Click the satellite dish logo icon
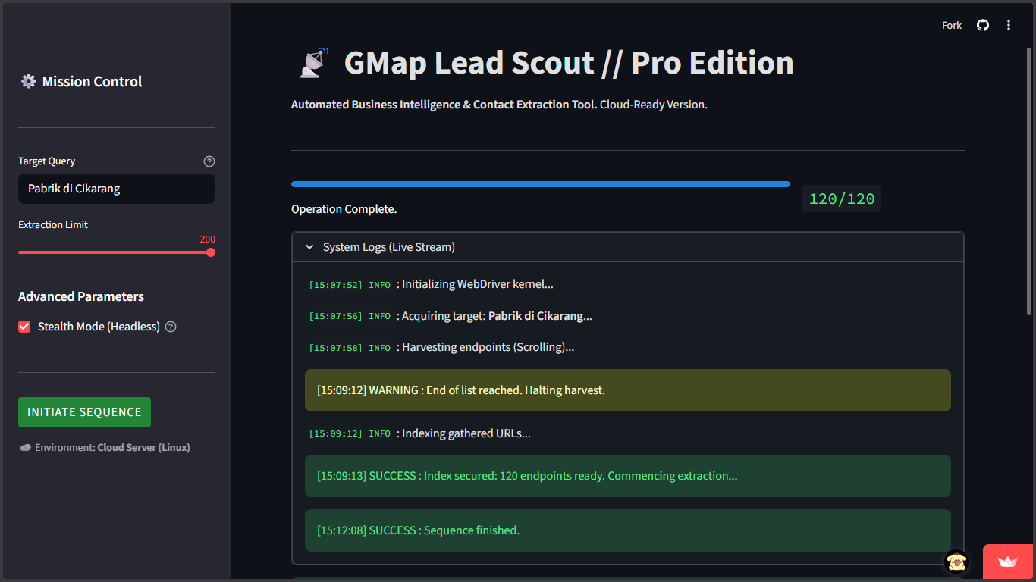This screenshot has height=582, width=1036. (313, 64)
